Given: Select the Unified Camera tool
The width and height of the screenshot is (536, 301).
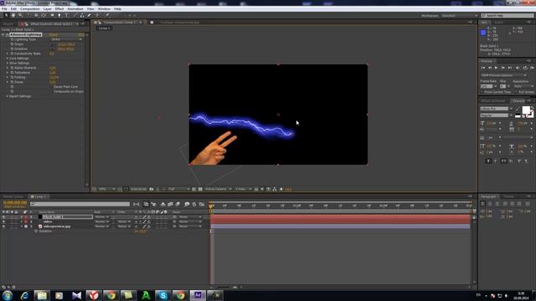Looking at the screenshot, I should tap(36, 15).
